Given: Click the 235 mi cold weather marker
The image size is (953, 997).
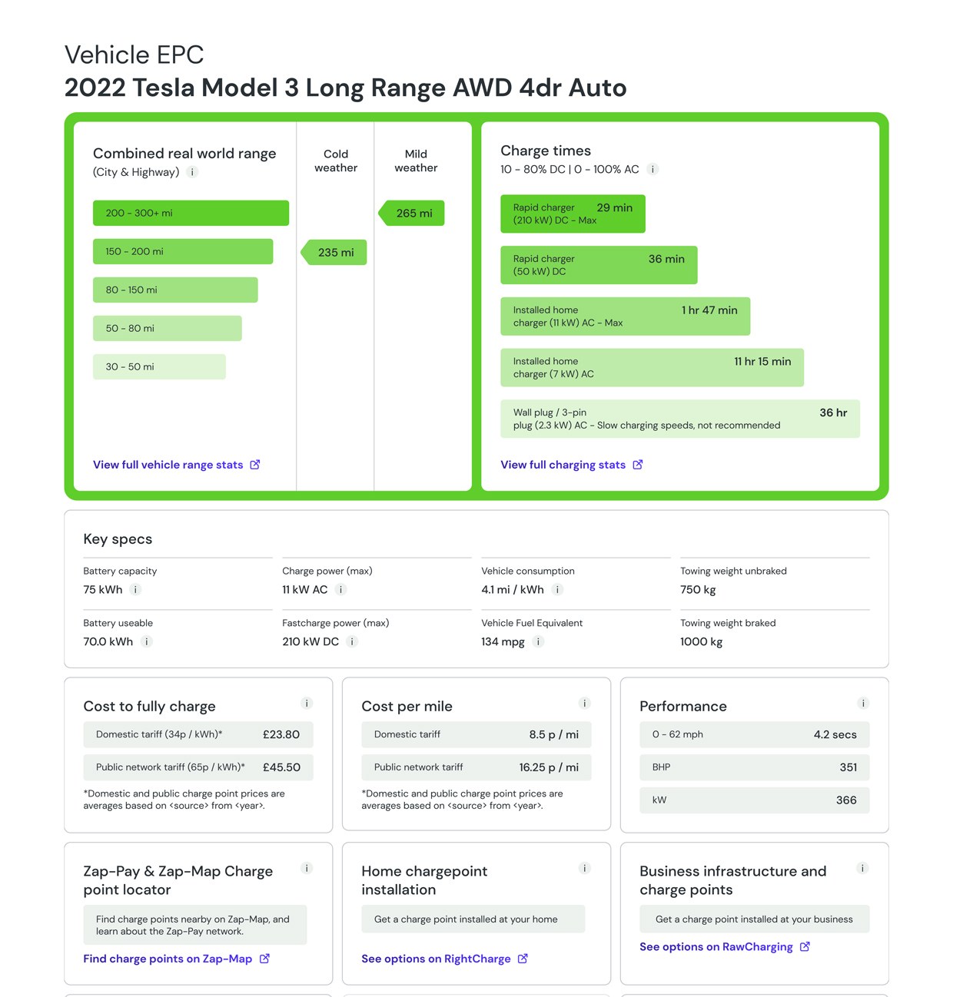Looking at the screenshot, I should 333,252.
